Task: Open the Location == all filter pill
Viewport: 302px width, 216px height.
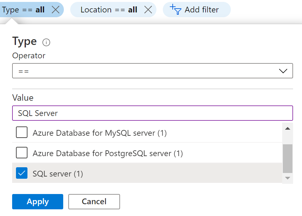Action: pos(109,10)
